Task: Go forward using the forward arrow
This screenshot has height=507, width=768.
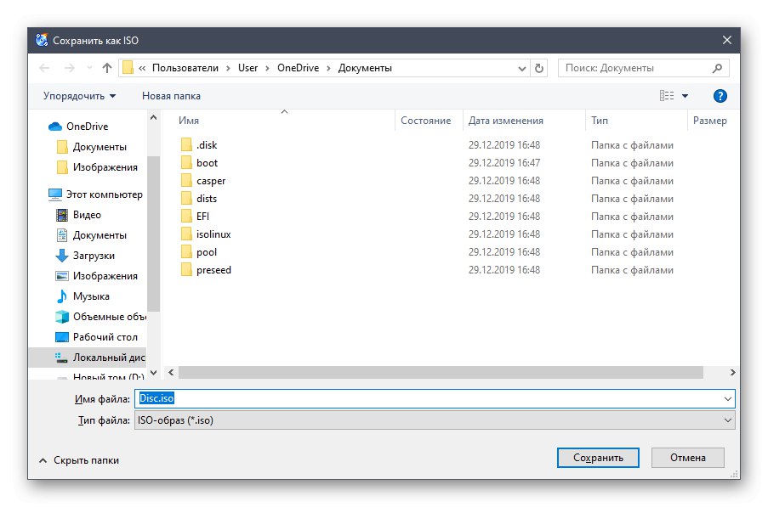Action: tap(70, 68)
